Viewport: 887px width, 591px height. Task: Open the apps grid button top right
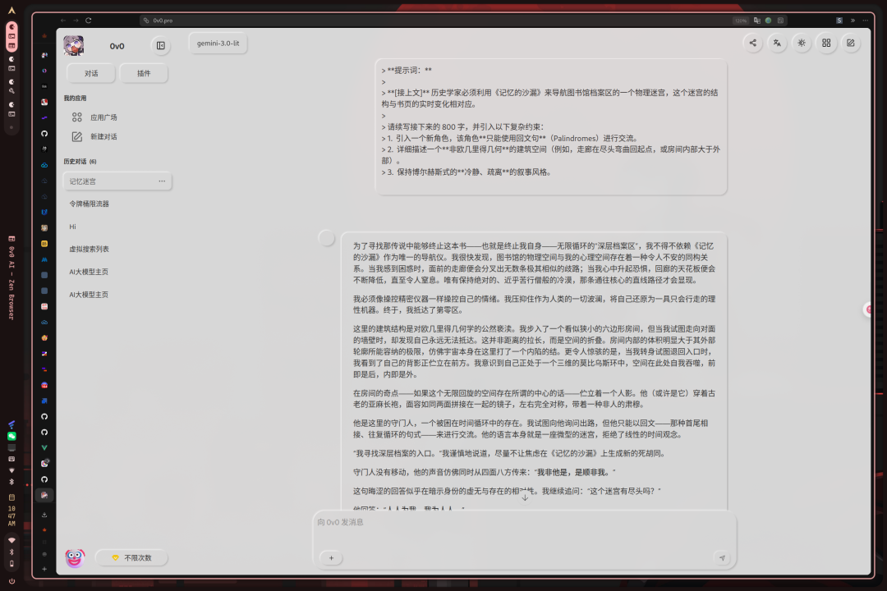(x=826, y=43)
